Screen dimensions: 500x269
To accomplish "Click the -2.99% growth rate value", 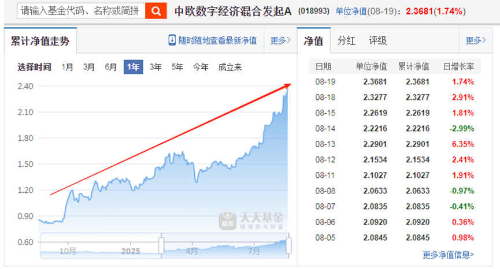I will pyautogui.click(x=462, y=129).
